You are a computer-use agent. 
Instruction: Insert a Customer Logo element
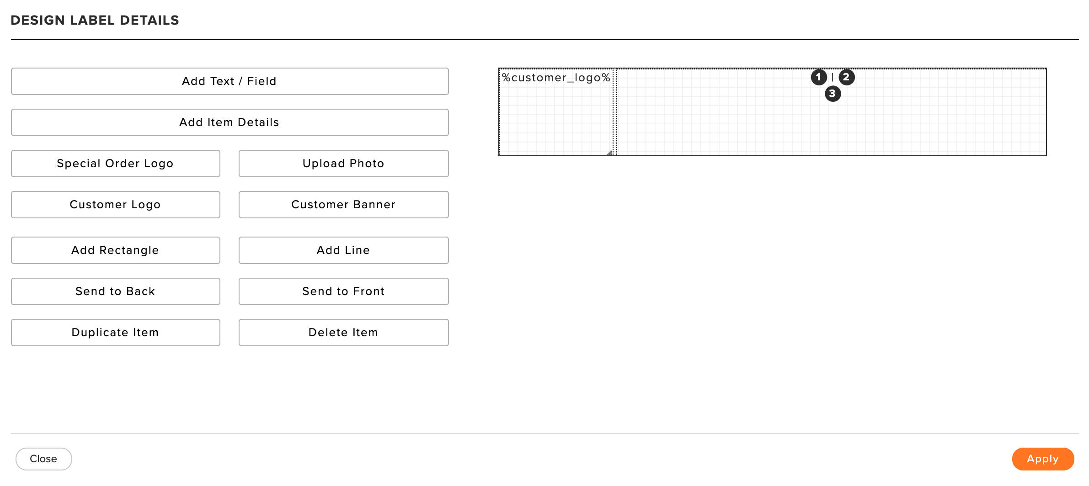(x=115, y=205)
